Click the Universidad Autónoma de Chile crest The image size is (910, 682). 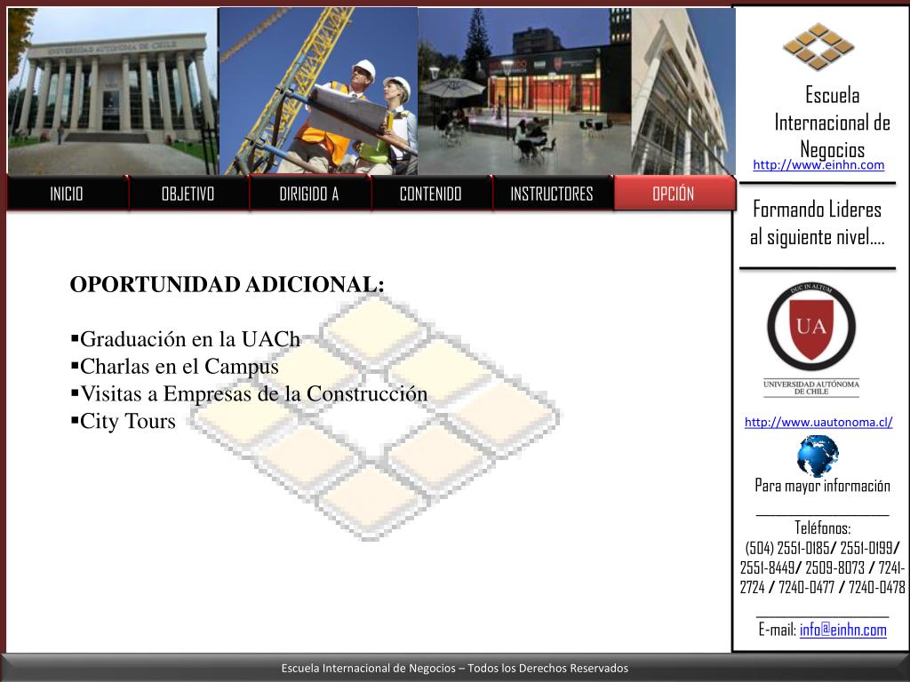pyautogui.click(x=810, y=339)
